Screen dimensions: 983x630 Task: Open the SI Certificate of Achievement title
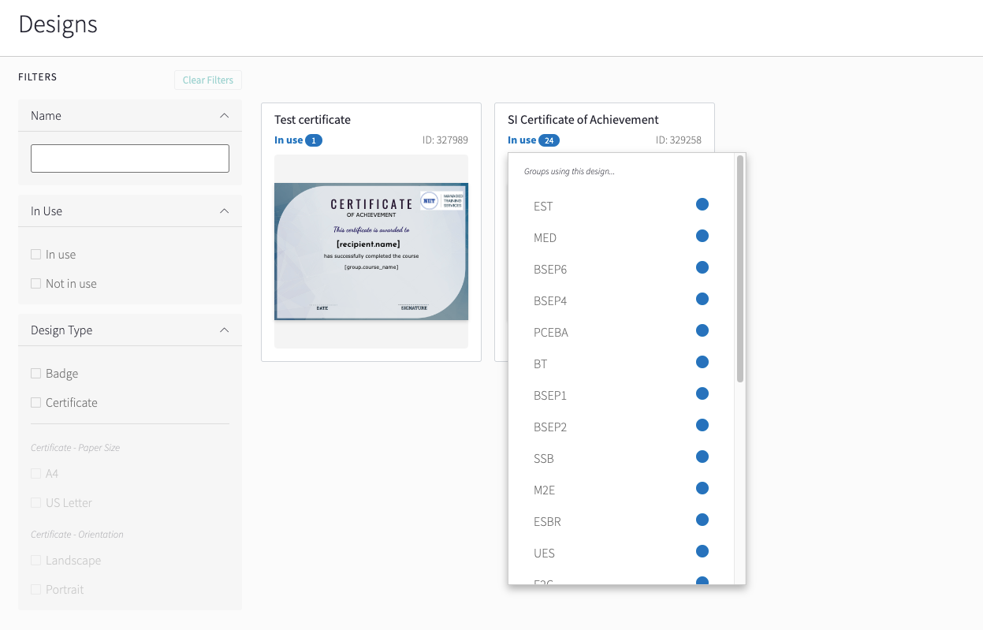[x=583, y=120]
